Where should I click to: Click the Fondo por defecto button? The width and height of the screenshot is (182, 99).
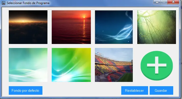coord(26,90)
